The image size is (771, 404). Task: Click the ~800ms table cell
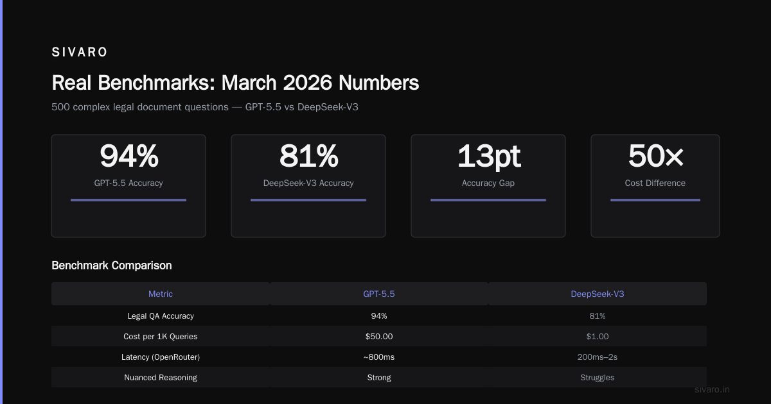click(x=379, y=357)
